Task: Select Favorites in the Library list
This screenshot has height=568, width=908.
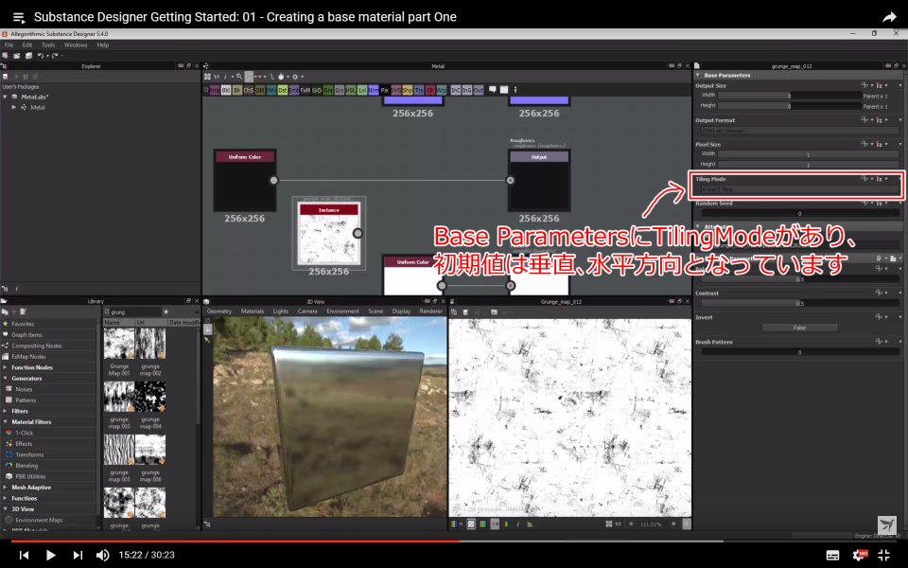Action: click(x=23, y=324)
